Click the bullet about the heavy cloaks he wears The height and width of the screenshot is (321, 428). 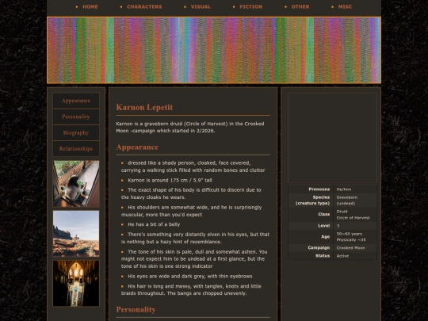tap(191, 193)
